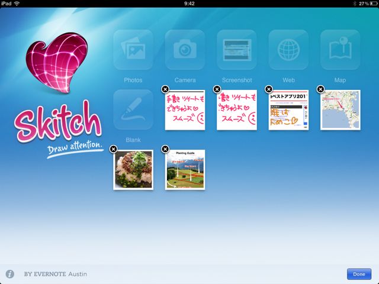
Task: Click the BY EVERNOTE Austin credit
Action: [x=55, y=274]
